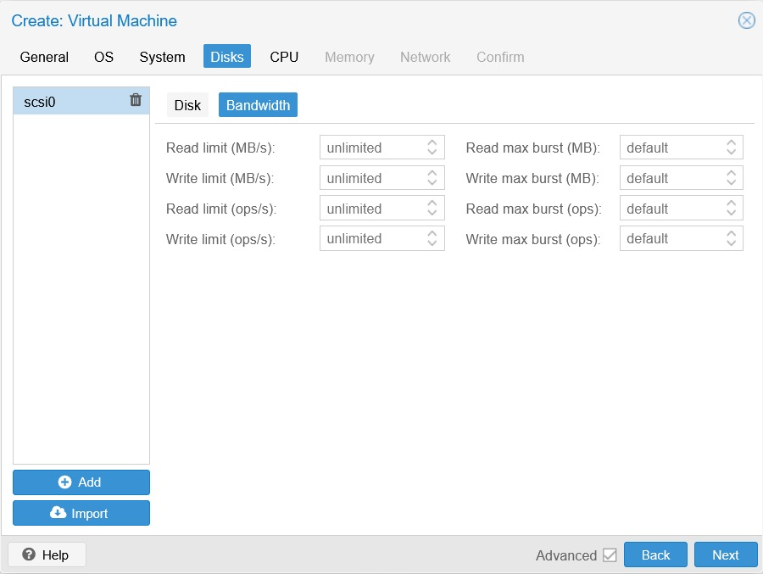The image size is (763, 574).
Task: Open the CPU tab
Action: pyautogui.click(x=284, y=57)
